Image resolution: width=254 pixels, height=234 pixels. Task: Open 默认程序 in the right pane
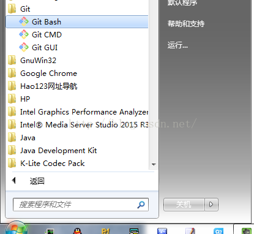click(x=182, y=3)
